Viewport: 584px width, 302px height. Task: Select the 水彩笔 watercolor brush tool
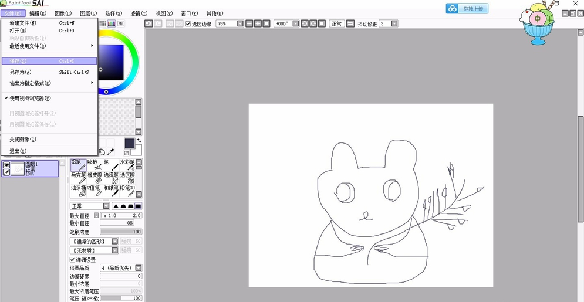coord(127,165)
